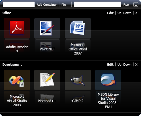
Task: Launch Microsoft Office Word 2007 icon
Action: [x=78, y=28]
